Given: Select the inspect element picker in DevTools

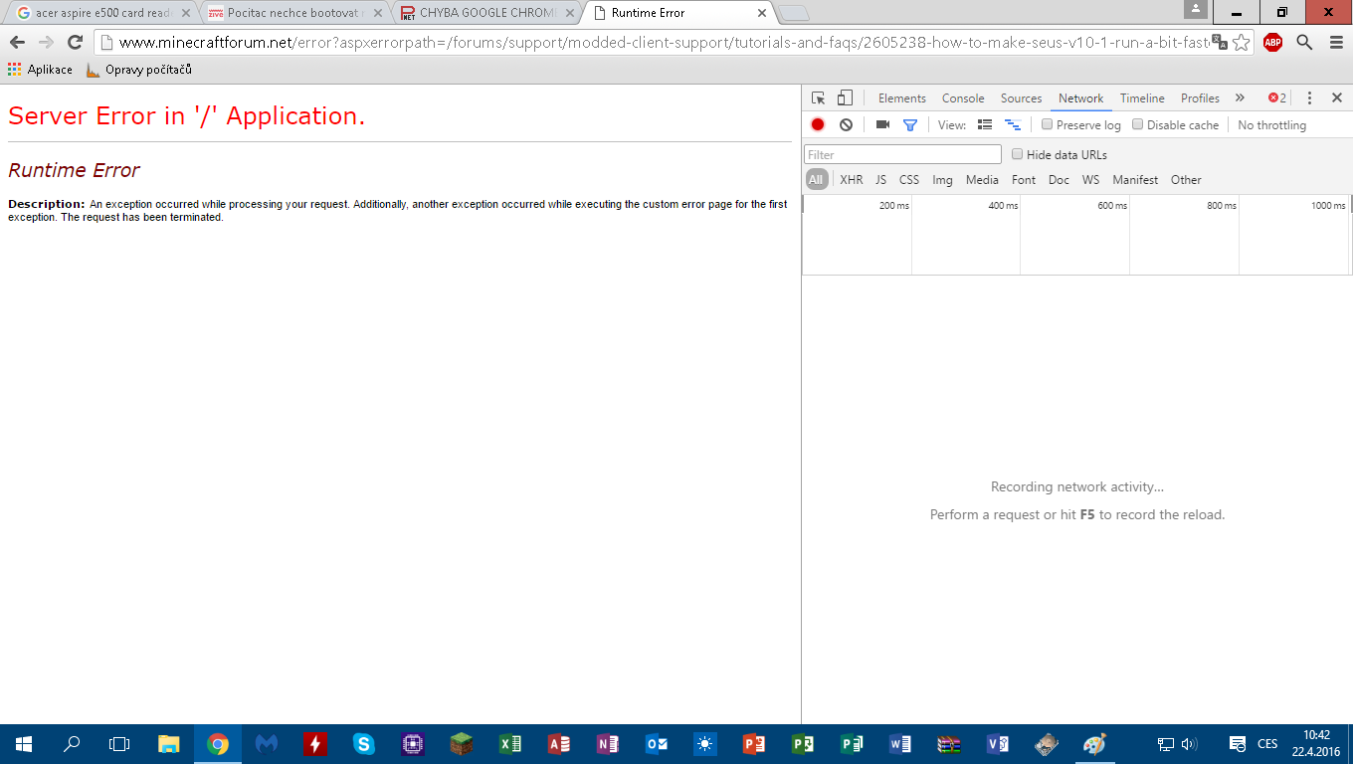Looking at the screenshot, I should (818, 97).
